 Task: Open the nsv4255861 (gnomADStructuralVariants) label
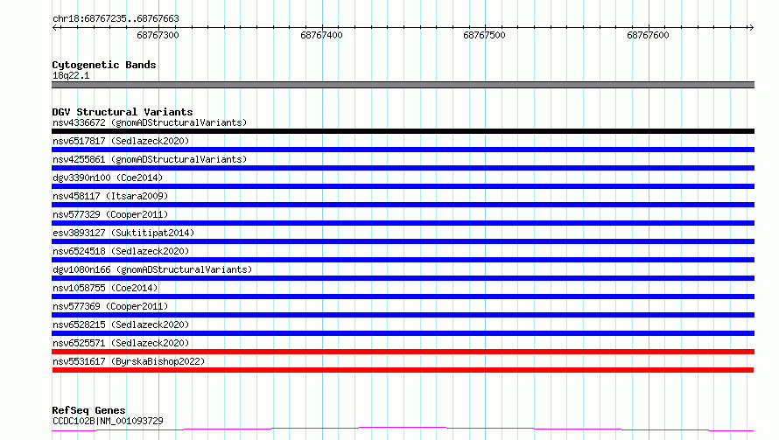click(x=150, y=159)
